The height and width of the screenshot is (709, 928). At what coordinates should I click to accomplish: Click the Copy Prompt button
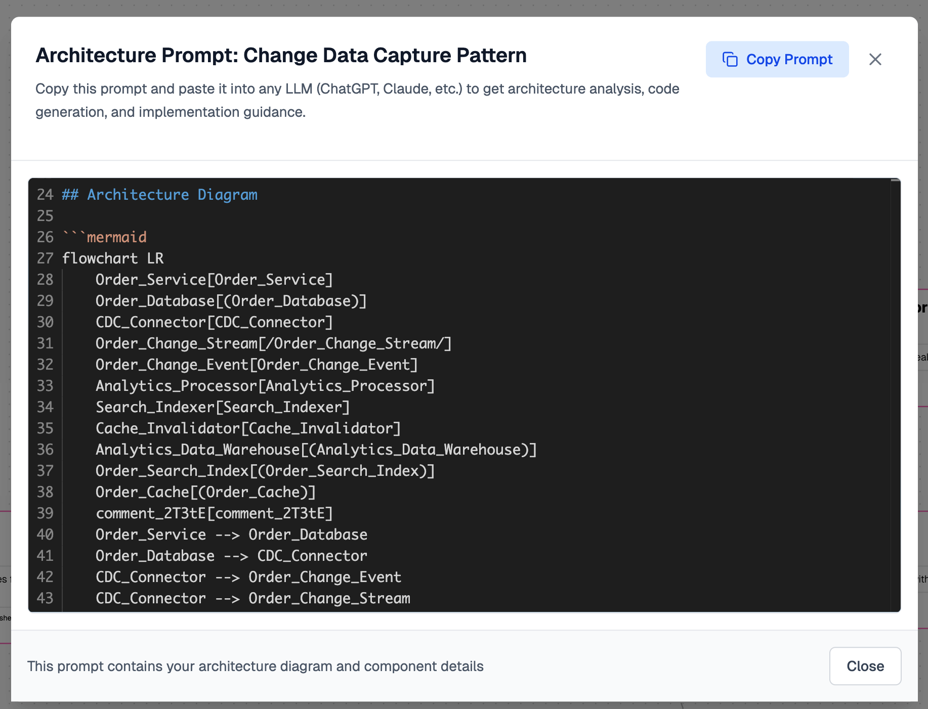777,59
